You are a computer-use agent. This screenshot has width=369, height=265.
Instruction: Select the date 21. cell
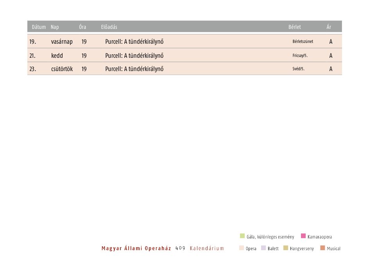[32, 56]
